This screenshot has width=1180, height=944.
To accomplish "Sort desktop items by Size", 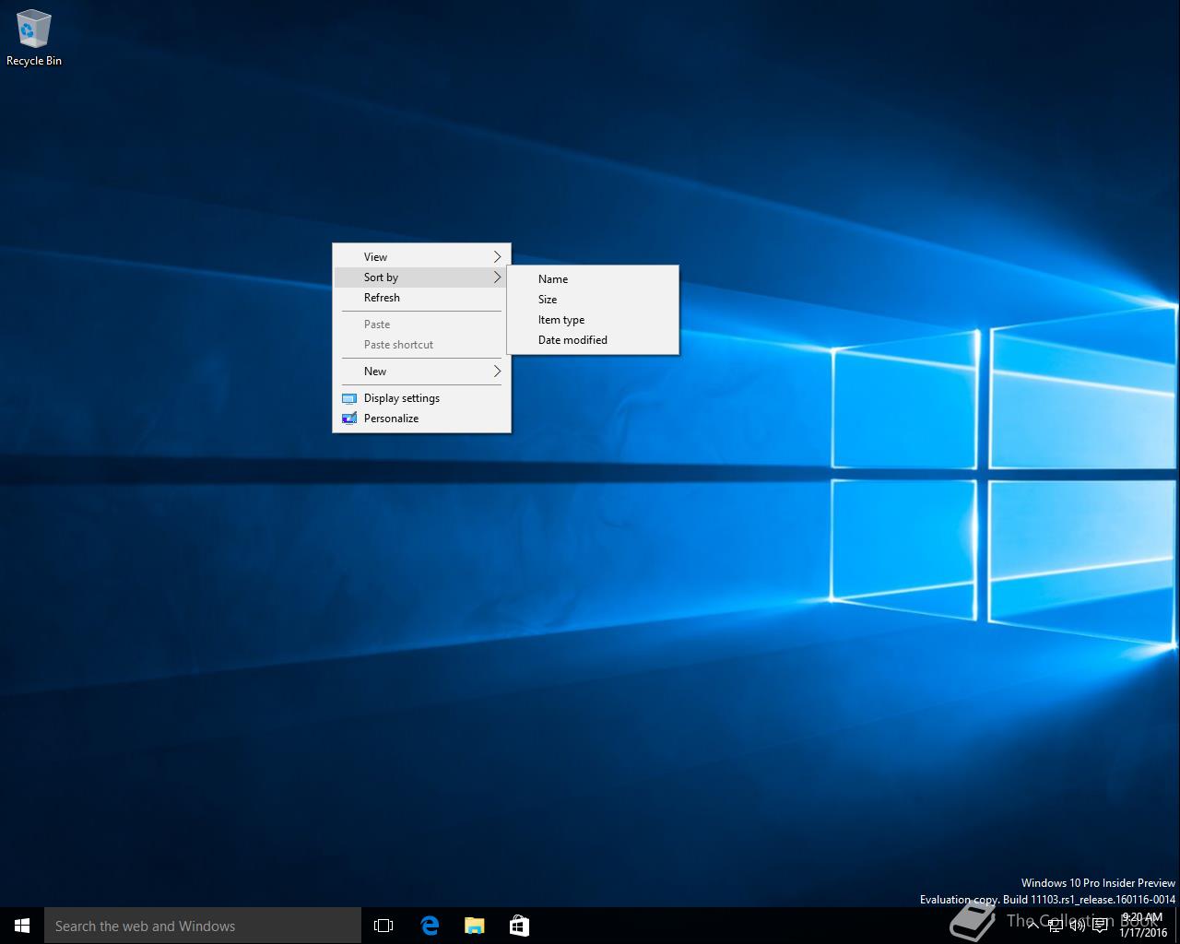I will [x=548, y=300].
